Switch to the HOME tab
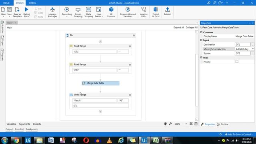256x144 pixels. [x=6, y=3]
